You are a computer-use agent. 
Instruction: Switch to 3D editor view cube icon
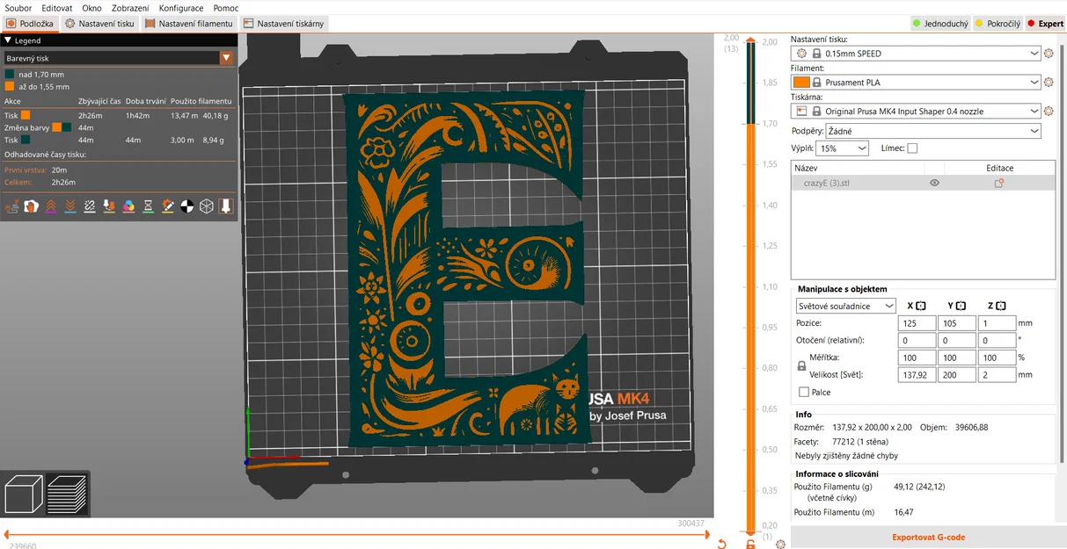click(x=24, y=494)
